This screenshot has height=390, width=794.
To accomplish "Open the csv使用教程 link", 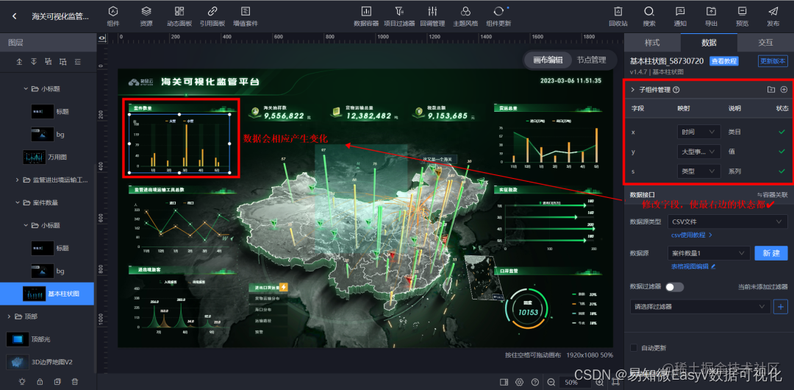I will [692, 235].
